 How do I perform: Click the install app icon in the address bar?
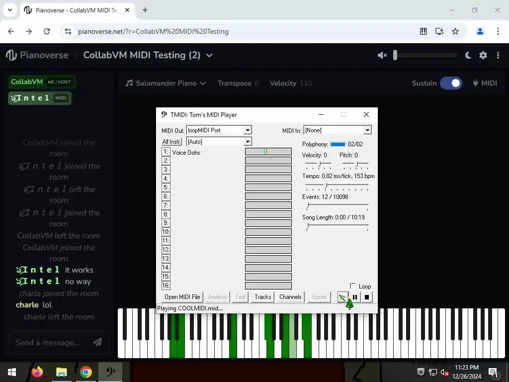[439, 31]
